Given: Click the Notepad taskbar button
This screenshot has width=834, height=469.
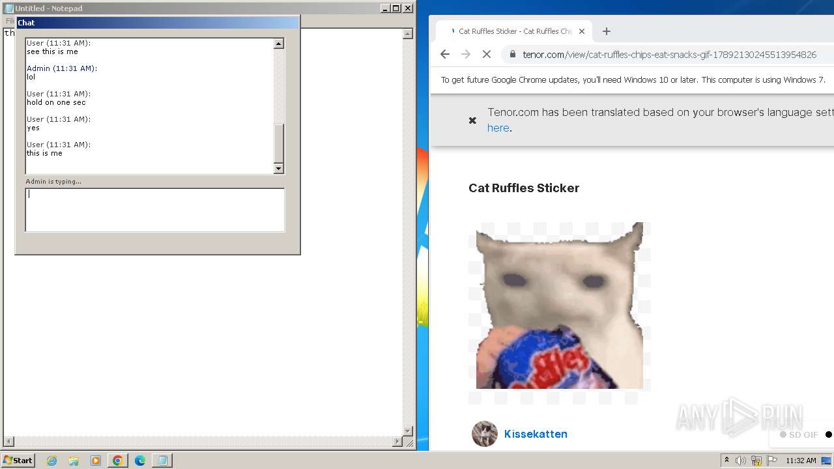Looking at the screenshot, I should point(162,461).
